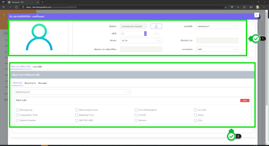Expand the HEMATOLOGY group dropdown
269x146 pixels.
tap(128, 92)
